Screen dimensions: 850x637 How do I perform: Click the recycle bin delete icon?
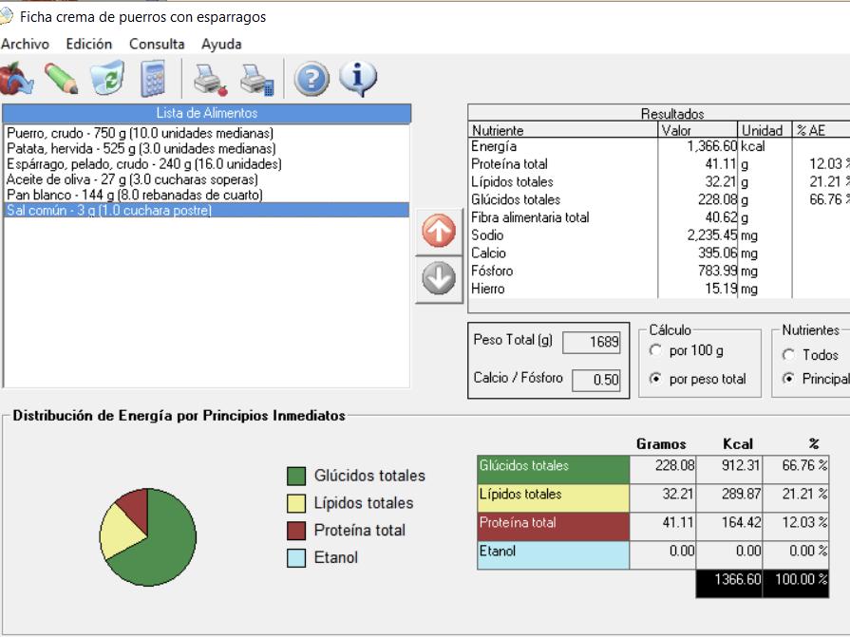tap(107, 80)
